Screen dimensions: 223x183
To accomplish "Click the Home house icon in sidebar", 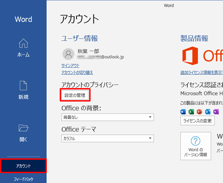I will (x=23, y=43).
